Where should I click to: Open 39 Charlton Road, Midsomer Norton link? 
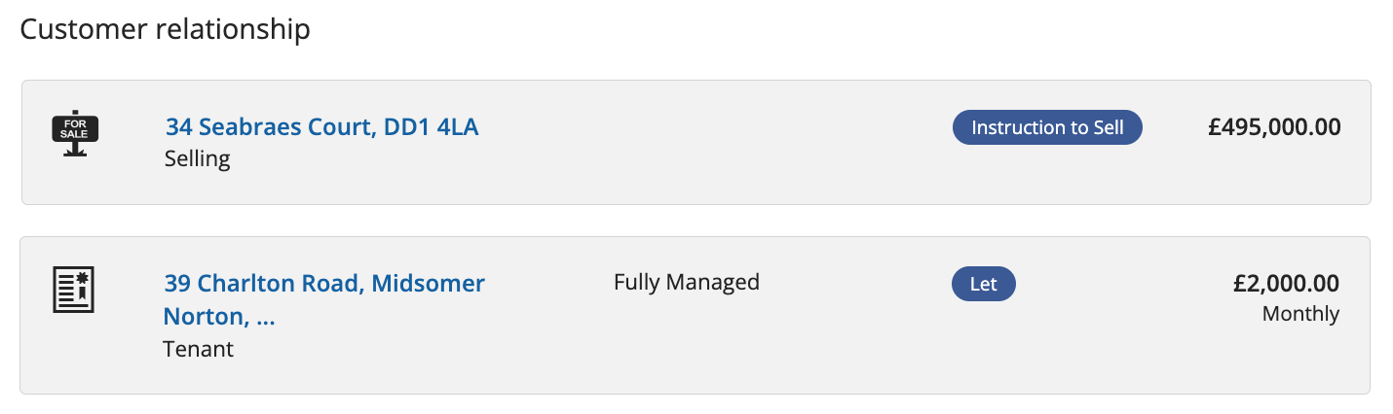click(x=324, y=299)
